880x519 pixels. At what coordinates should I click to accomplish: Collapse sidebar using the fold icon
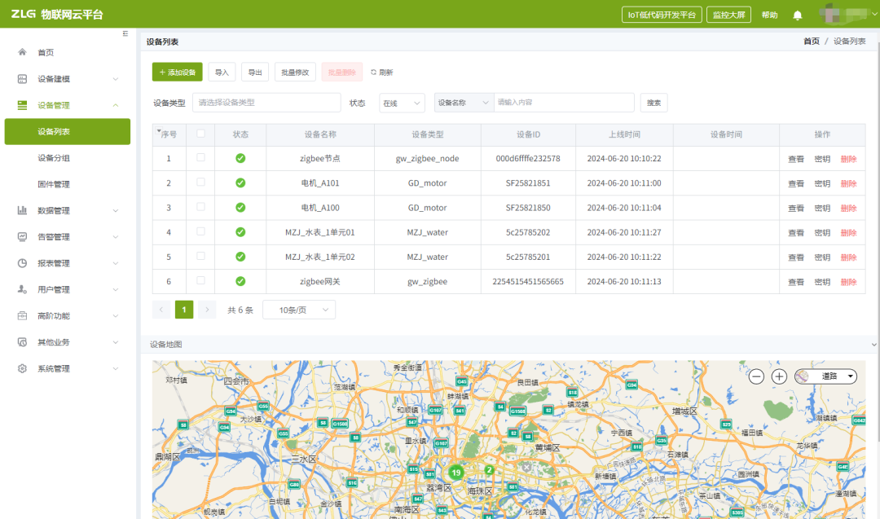click(125, 33)
